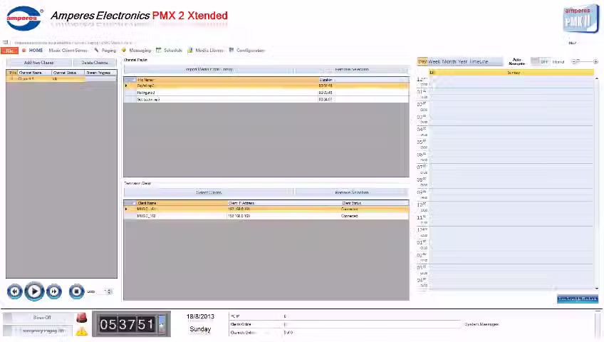Click the calendar scrollbar up arrow

tap(597, 78)
